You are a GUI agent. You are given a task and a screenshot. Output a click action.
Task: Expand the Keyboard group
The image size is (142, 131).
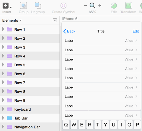[3, 109]
